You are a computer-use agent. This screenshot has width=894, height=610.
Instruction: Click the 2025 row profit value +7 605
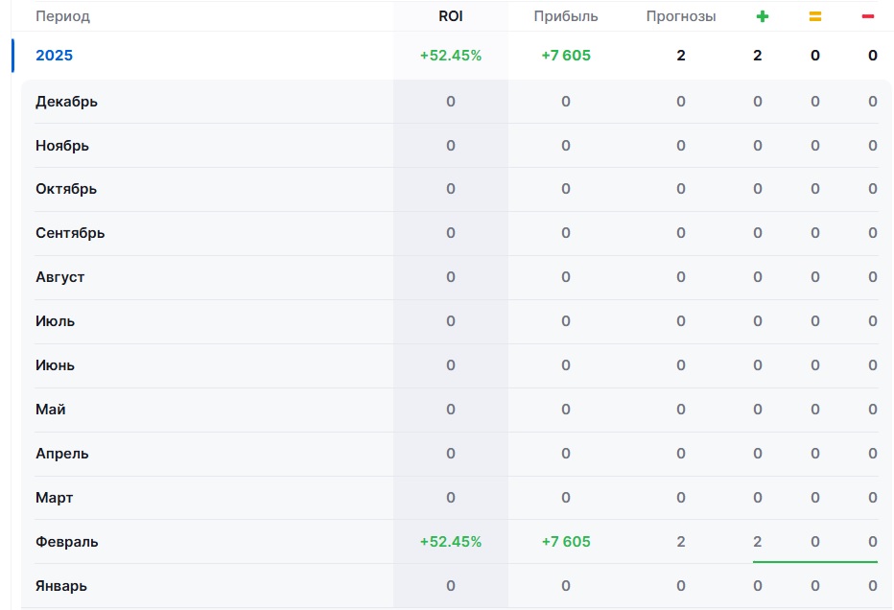pyautogui.click(x=565, y=56)
